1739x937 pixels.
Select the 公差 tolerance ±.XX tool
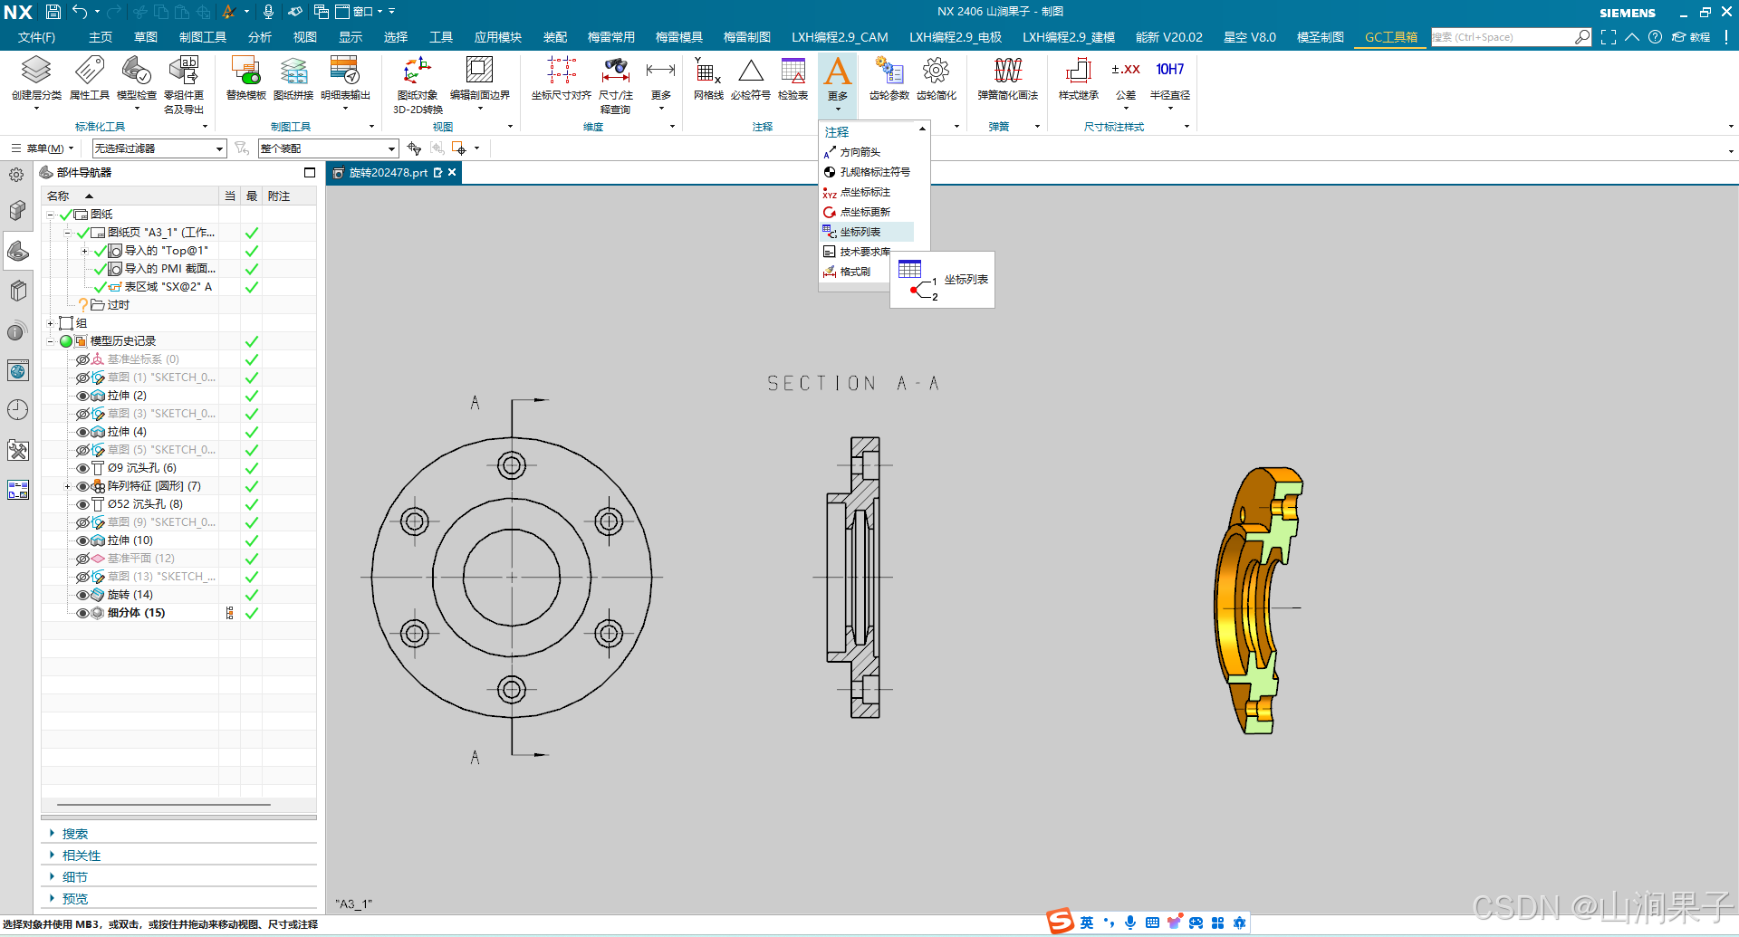1125,79
